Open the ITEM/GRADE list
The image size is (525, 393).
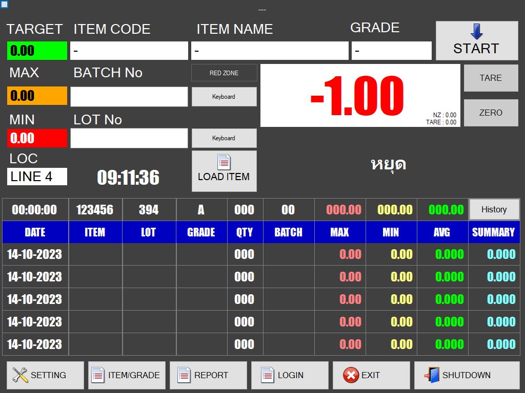(127, 375)
